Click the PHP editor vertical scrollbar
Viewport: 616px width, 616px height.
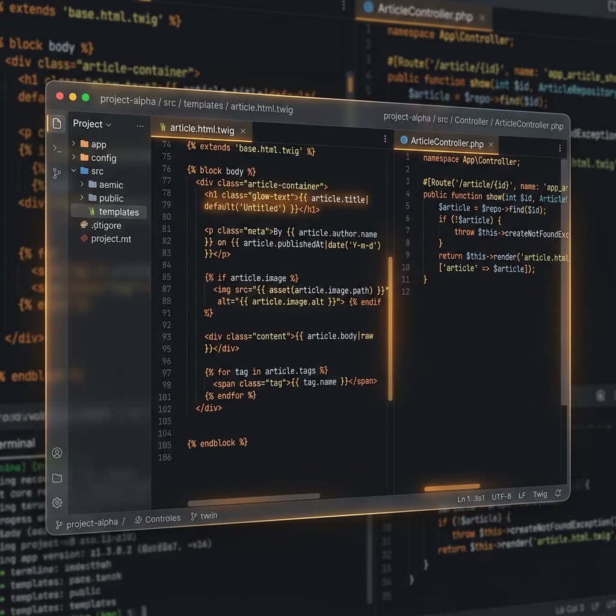tap(564, 282)
